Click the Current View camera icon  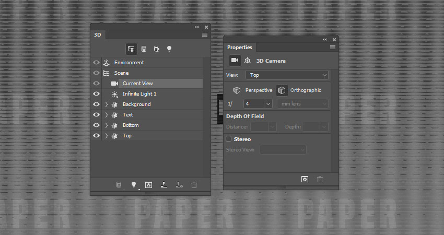(115, 84)
